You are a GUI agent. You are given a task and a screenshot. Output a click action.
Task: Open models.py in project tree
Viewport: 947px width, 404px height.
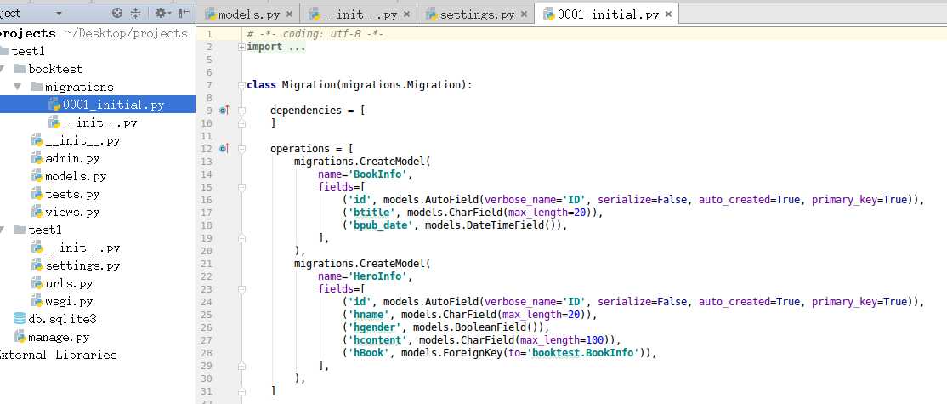[x=76, y=177]
